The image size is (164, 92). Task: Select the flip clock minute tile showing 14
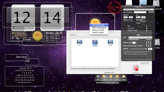52,18
